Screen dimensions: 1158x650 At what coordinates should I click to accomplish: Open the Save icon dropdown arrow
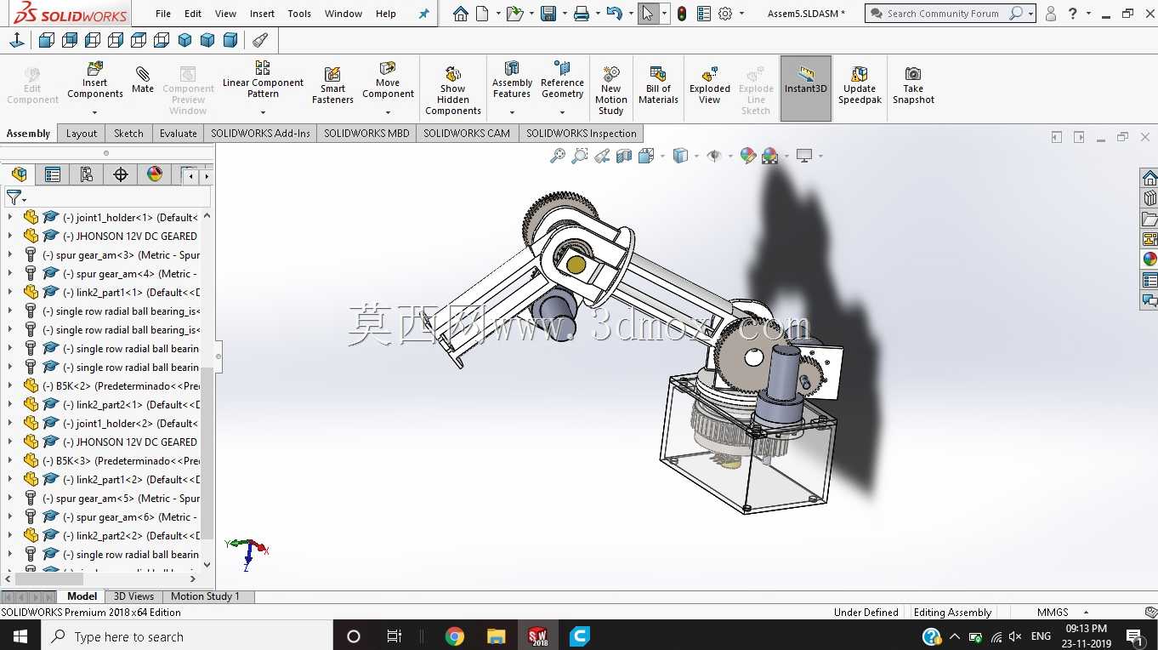(x=563, y=14)
